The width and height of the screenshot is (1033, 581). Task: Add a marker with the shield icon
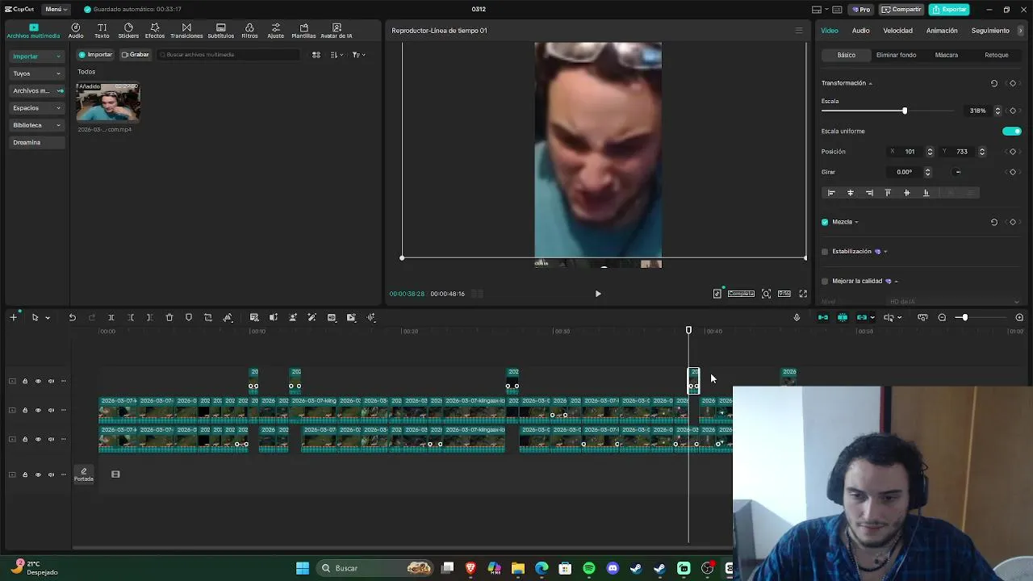[189, 318]
